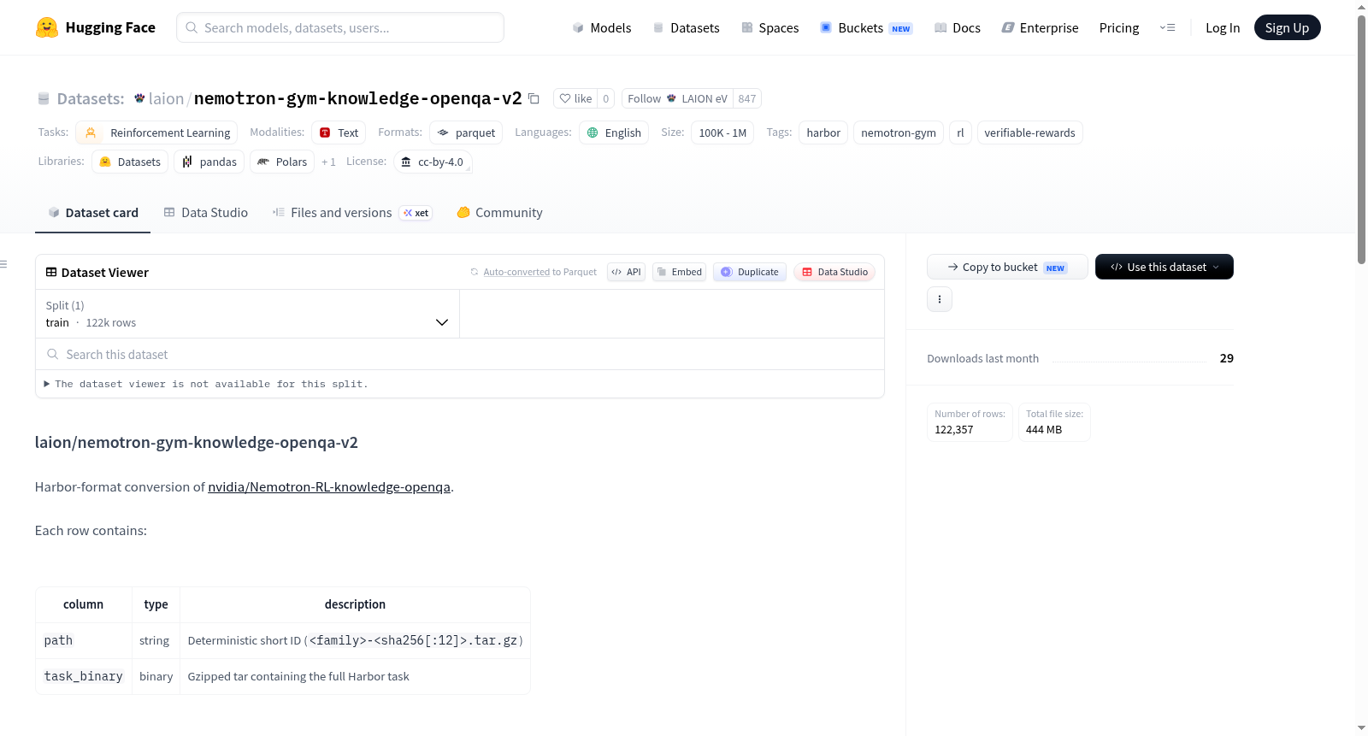The width and height of the screenshot is (1368, 736).
Task: Click the 'task_binary' table cell
Action: (84, 676)
